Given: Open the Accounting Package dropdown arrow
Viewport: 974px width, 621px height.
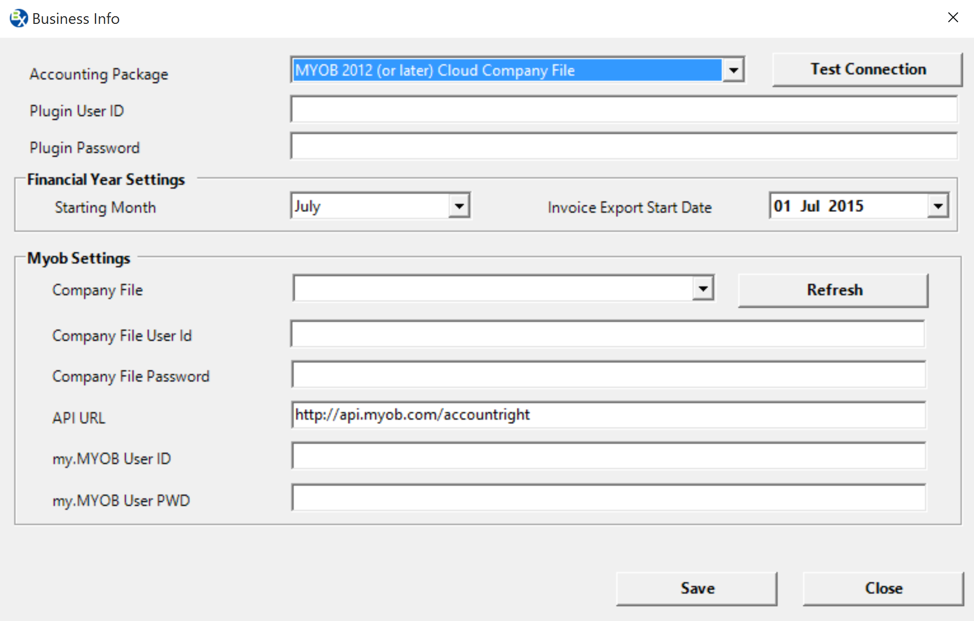Looking at the screenshot, I should coord(733,70).
